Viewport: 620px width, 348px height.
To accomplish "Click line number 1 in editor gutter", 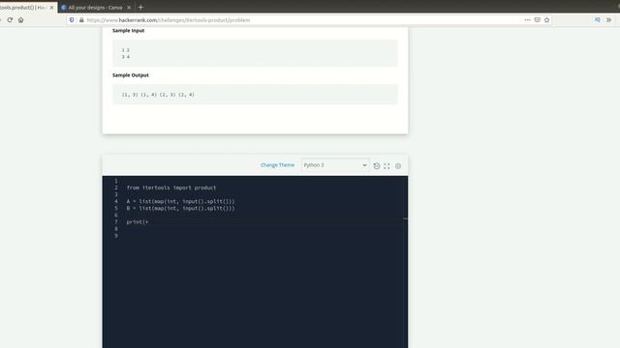I will pos(116,181).
